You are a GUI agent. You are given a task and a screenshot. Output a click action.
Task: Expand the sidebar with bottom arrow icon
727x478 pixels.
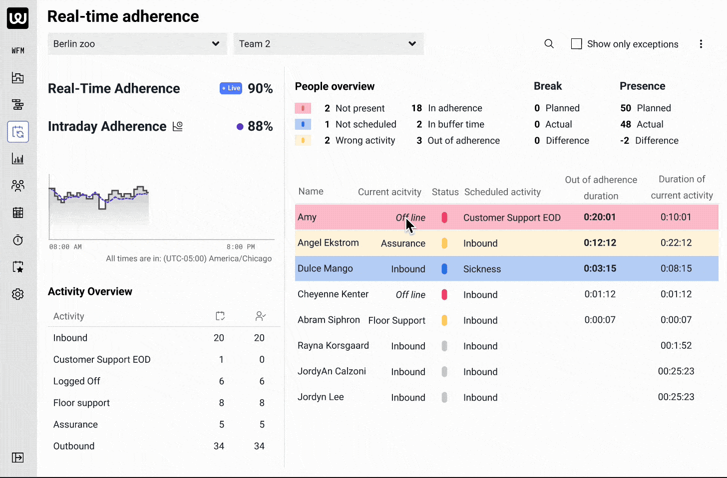pyautogui.click(x=18, y=458)
